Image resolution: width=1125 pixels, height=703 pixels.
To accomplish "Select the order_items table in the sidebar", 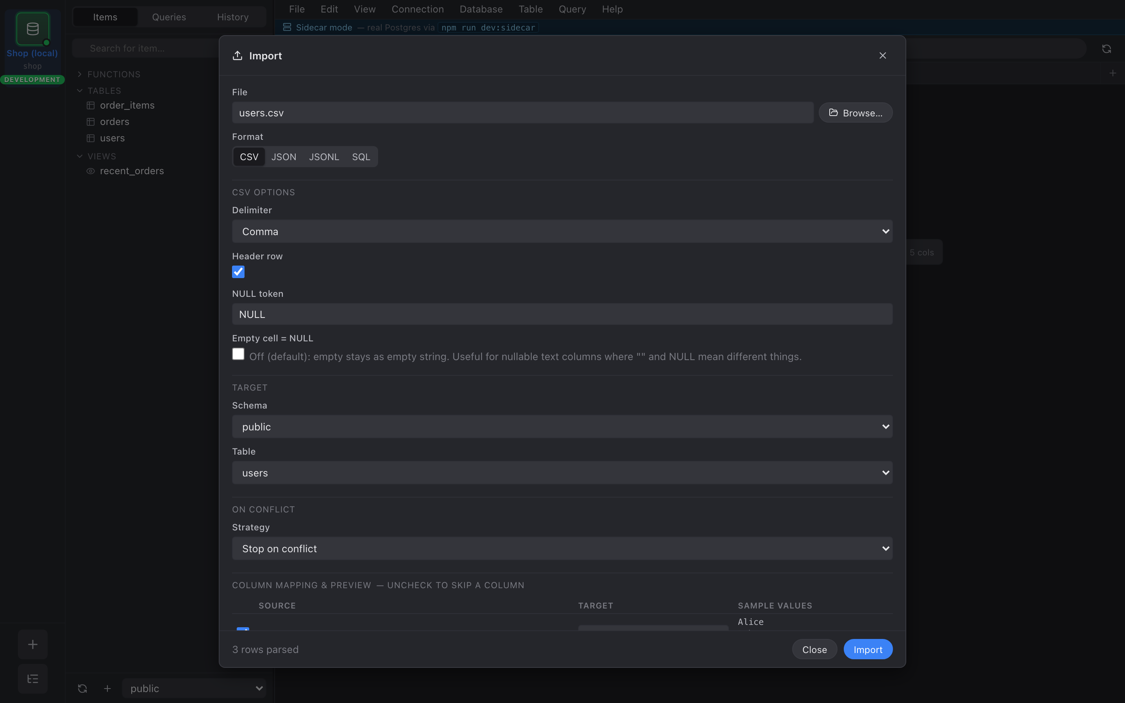I will pos(127,105).
